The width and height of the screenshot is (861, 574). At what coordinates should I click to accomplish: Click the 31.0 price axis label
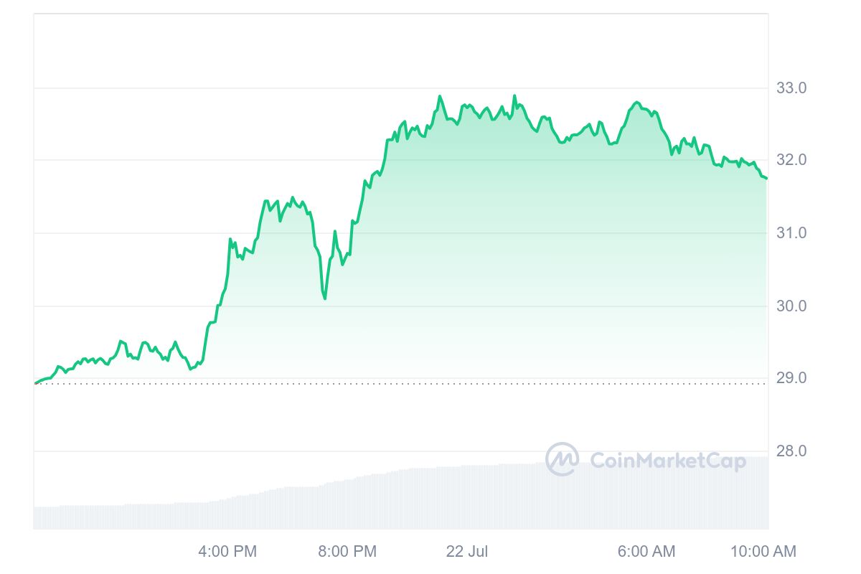(x=791, y=233)
